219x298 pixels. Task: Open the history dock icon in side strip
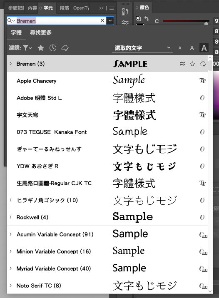tap(125, 12)
